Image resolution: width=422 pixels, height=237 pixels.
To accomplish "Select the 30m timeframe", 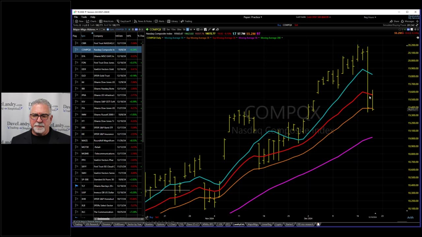I will pyautogui.click(x=179, y=30).
